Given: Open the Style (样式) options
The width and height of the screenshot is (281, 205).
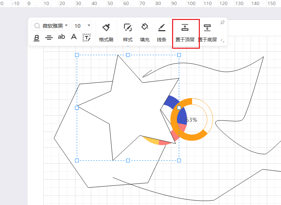Looking at the screenshot, I should tap(127, 32).
